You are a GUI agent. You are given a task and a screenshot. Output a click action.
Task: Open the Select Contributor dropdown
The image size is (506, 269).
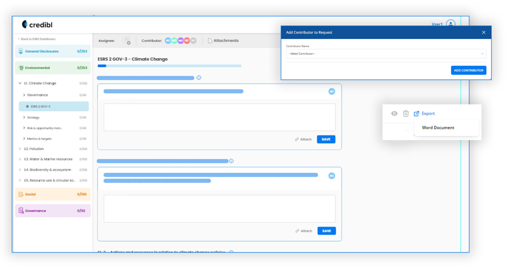385,53
